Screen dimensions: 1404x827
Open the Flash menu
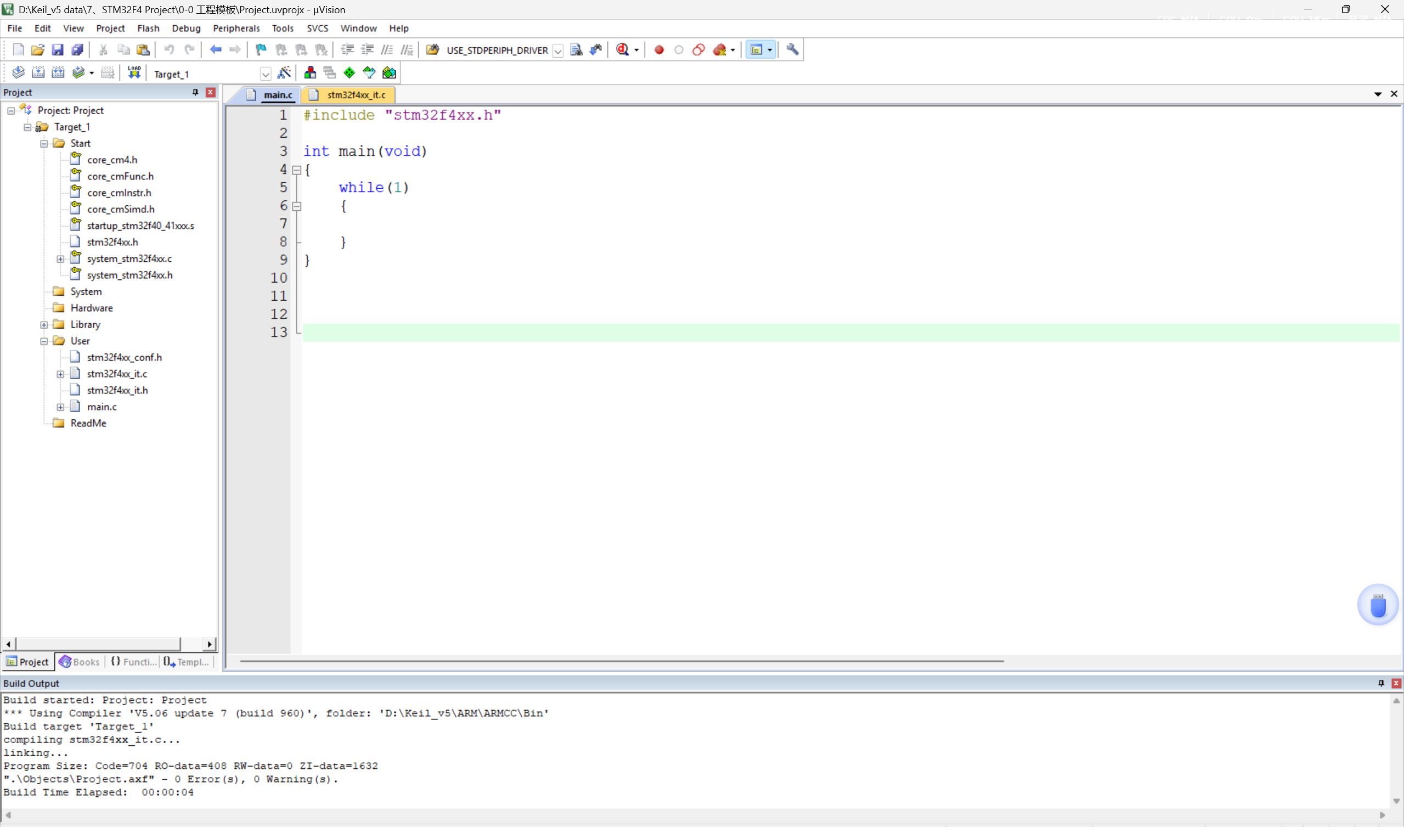[x=148, y=29]
